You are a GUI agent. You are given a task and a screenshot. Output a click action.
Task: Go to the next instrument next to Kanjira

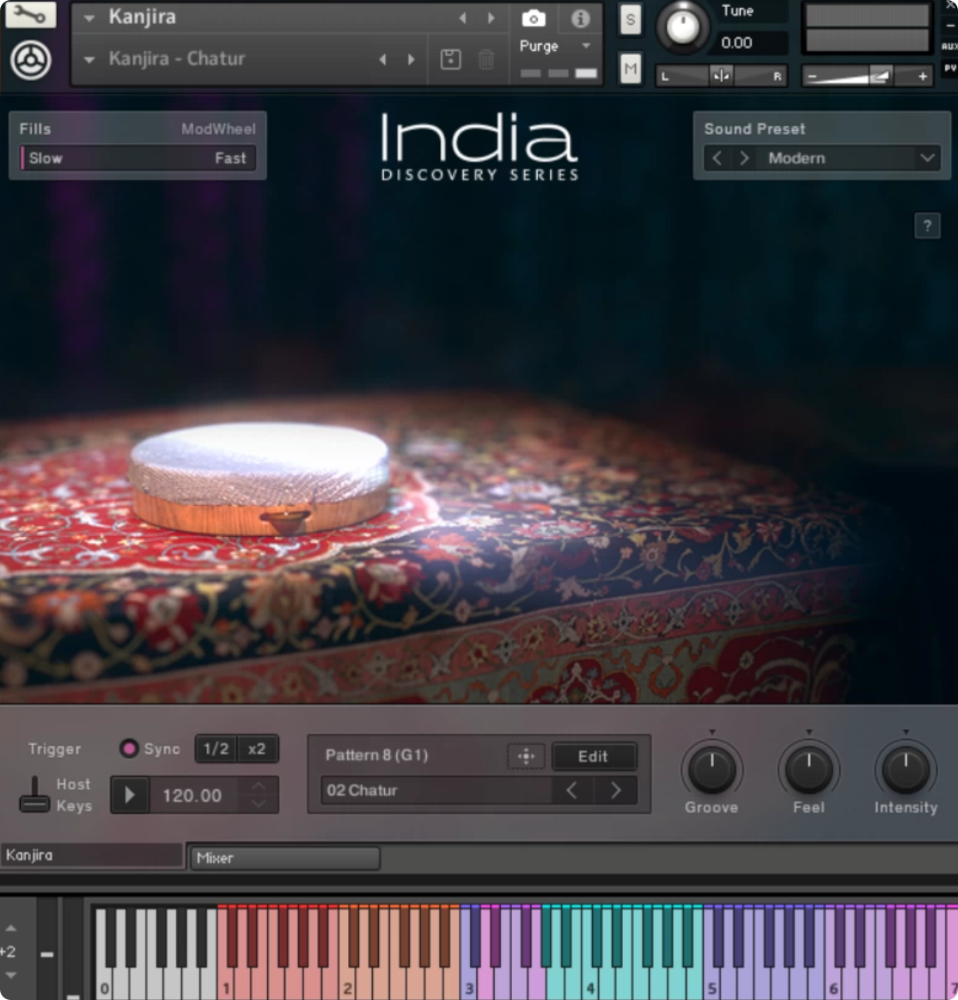tap(491, 18)
